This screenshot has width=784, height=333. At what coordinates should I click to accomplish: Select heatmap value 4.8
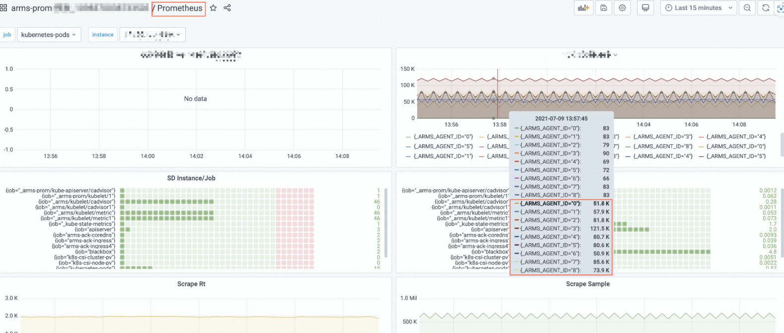tap(773, 252)
